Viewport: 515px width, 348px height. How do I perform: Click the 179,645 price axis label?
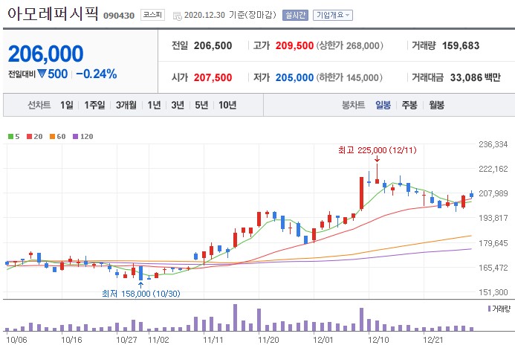[x=493, y=243]
